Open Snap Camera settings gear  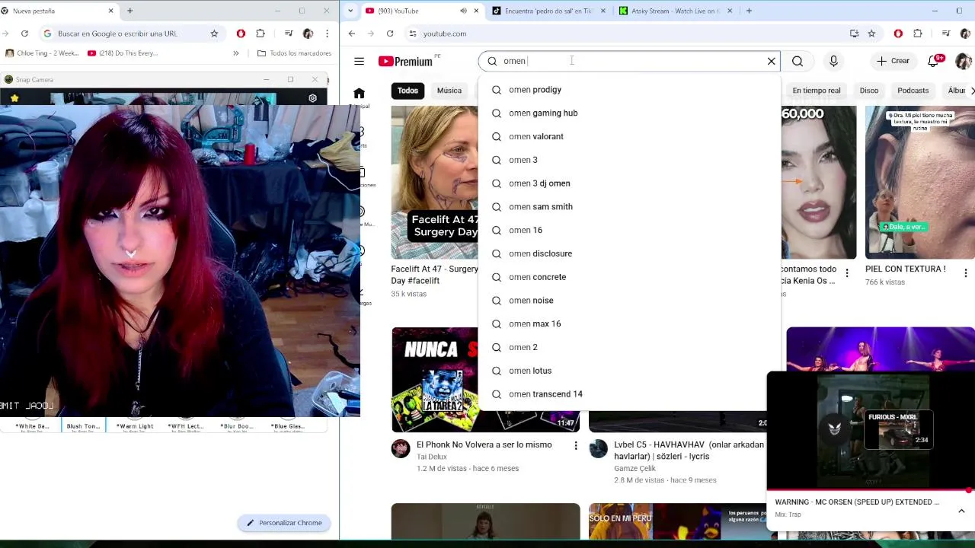pos(312,98)
